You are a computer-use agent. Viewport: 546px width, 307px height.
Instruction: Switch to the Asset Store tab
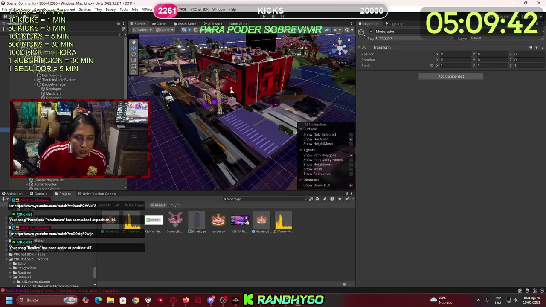184,24
